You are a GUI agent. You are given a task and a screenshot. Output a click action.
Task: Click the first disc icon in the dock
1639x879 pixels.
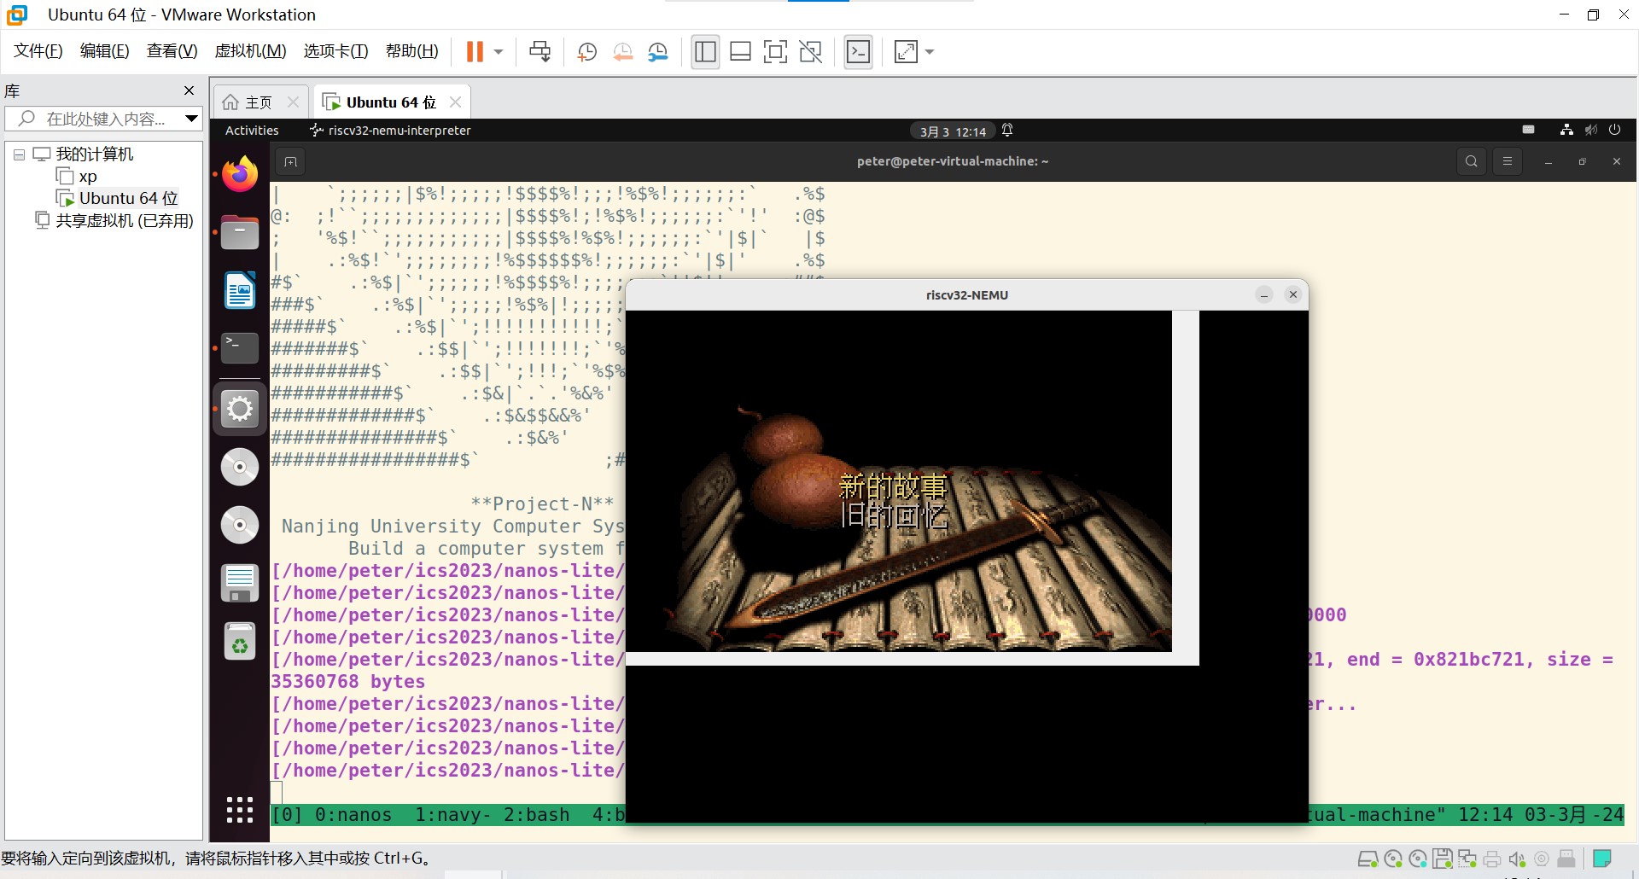coord(240,467)
